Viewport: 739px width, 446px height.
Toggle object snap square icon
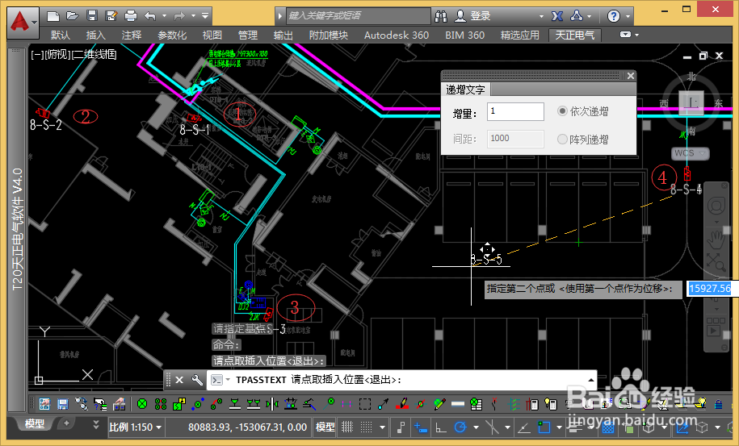tap(544, 427)
